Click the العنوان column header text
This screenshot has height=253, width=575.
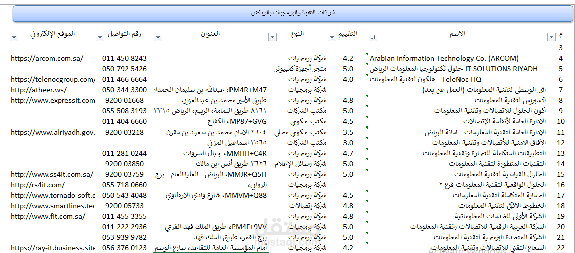click(210, 34)
